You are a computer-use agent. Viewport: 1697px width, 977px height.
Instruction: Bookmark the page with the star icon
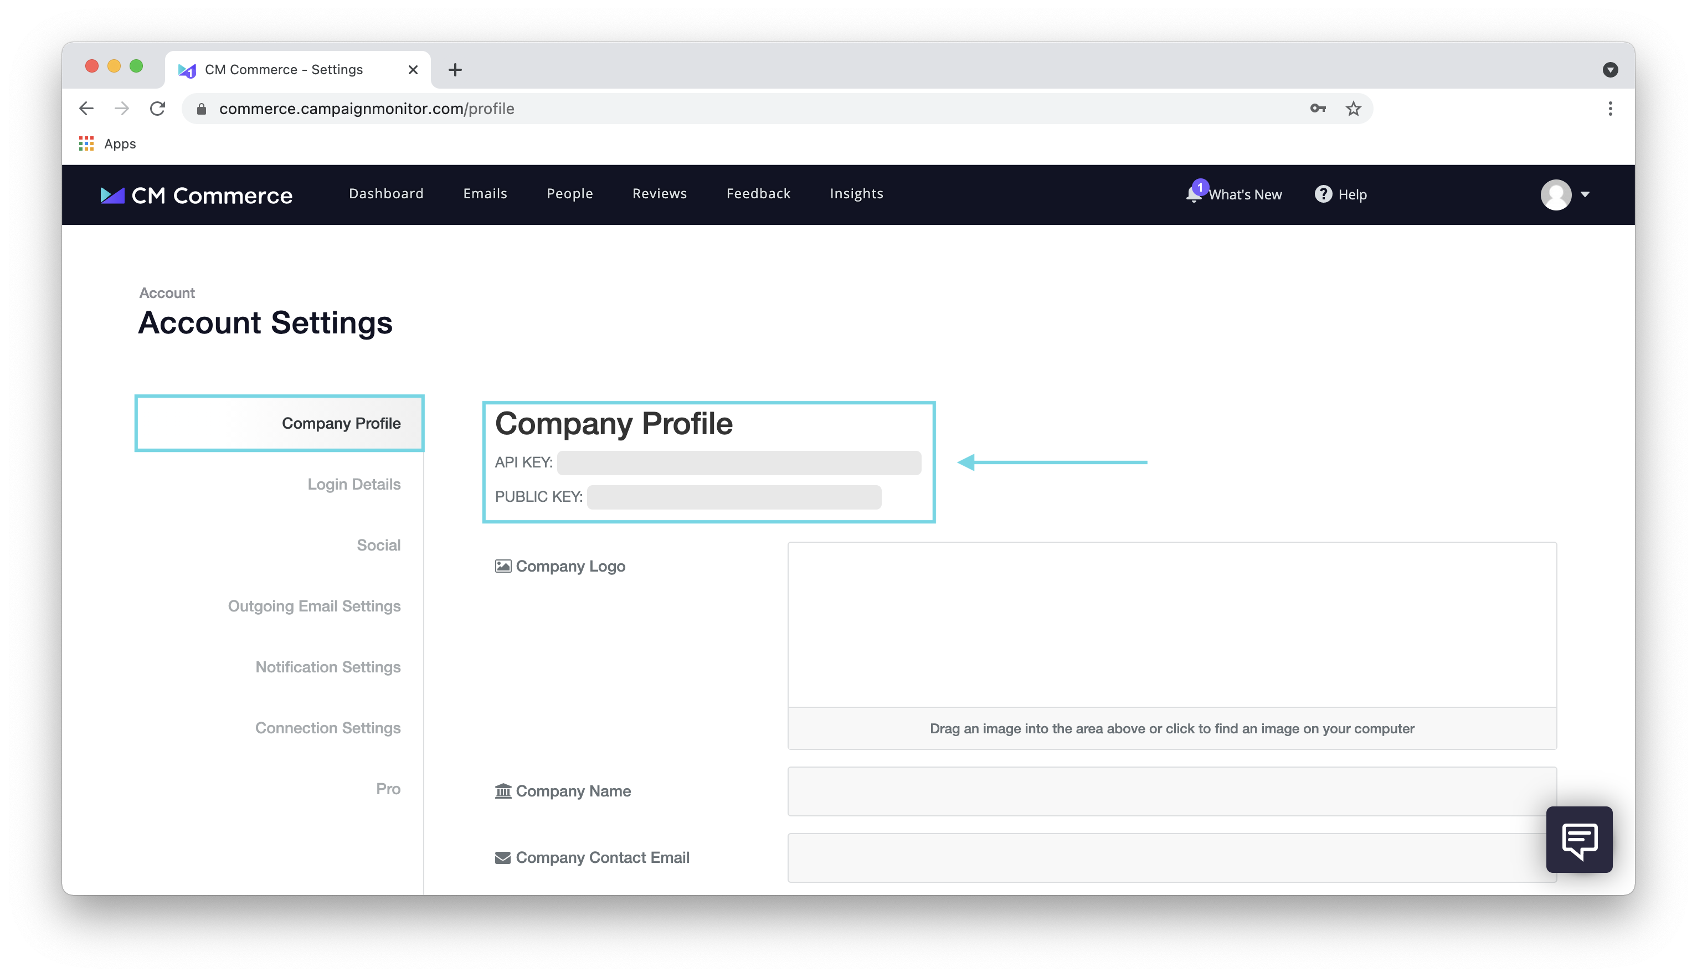[x=1354, y=108]
